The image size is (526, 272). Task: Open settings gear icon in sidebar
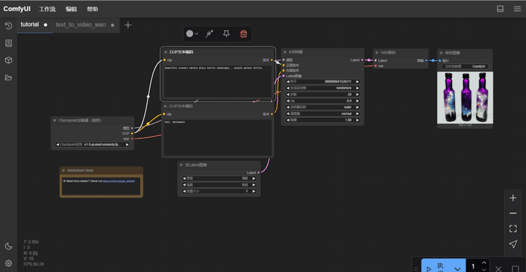pos(9,263)
